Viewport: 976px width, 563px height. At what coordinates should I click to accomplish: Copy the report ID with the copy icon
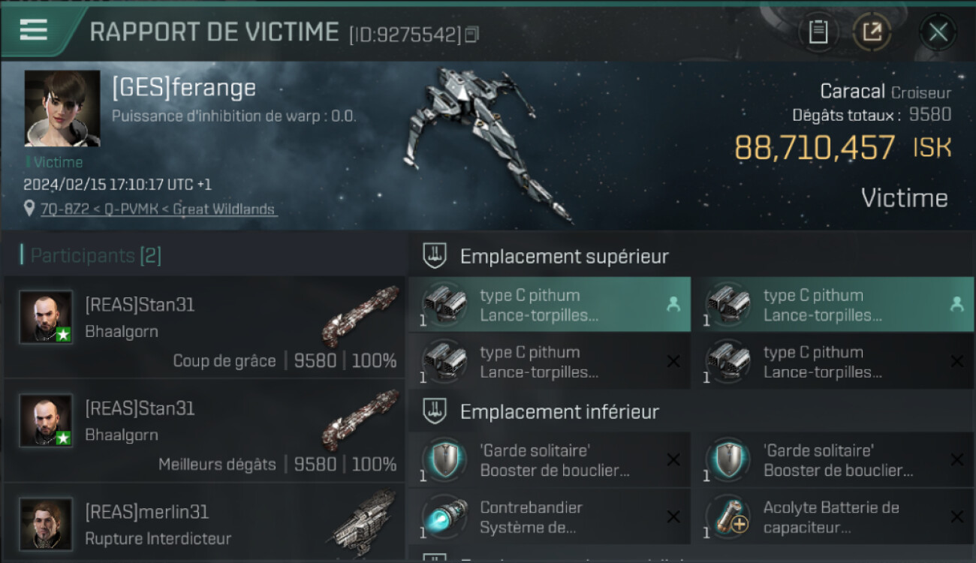tap(471, 35)
